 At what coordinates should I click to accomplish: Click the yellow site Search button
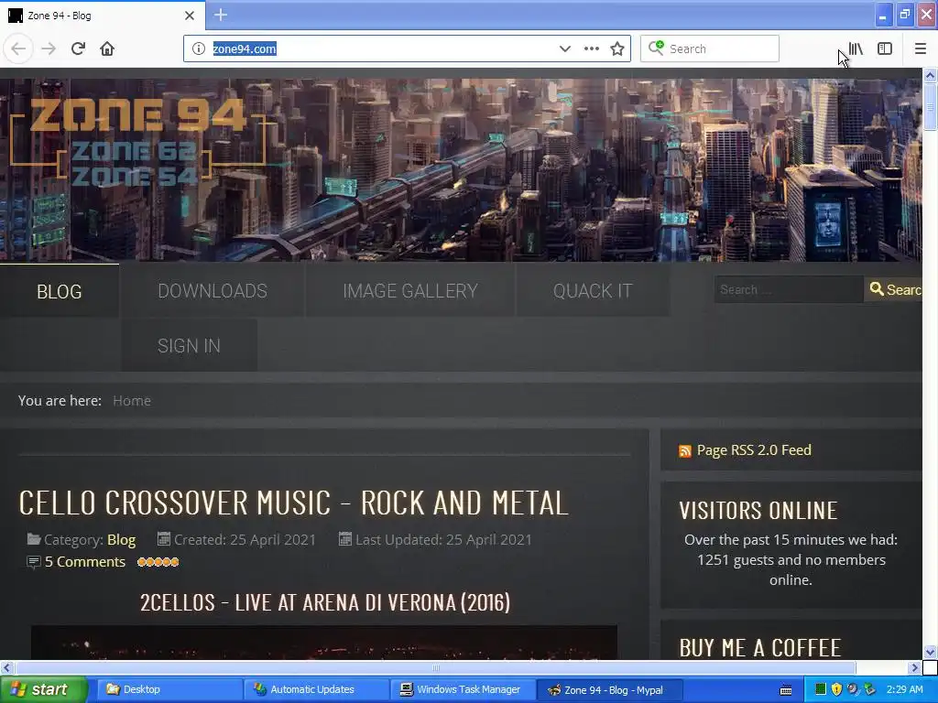(x=893, y=289)
